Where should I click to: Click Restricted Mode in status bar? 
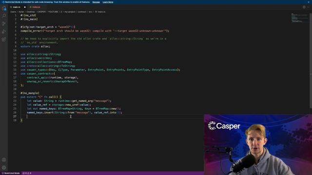pos(11,173)
